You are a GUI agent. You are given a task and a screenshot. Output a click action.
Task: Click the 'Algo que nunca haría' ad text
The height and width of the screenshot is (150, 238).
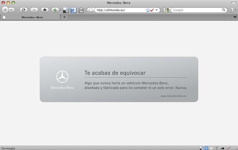click(x=136, y=85)
